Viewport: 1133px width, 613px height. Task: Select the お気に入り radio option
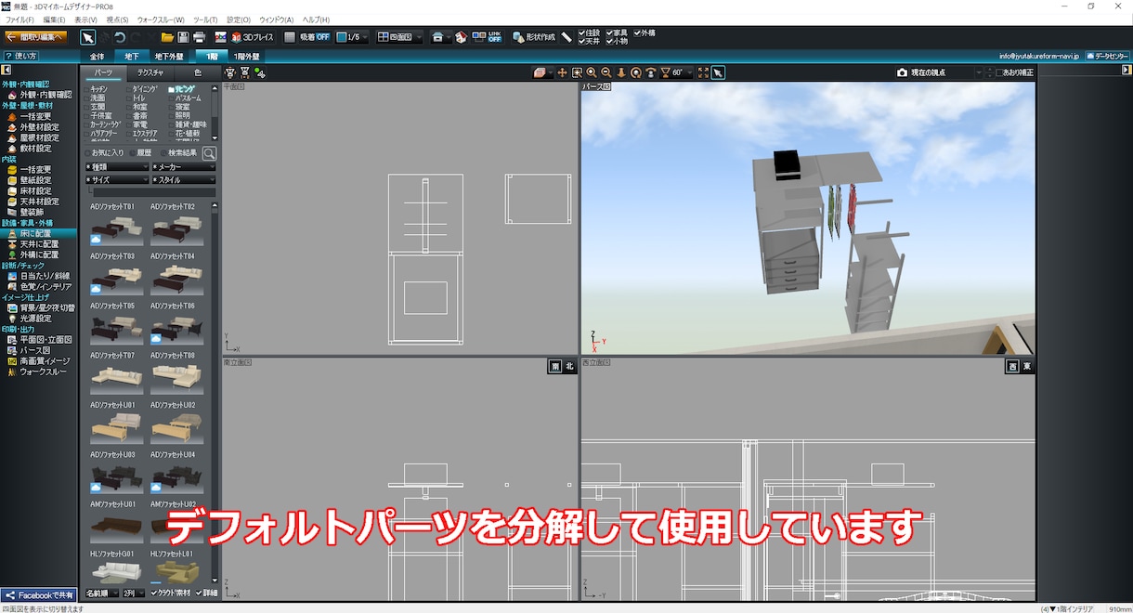point(105,153)
